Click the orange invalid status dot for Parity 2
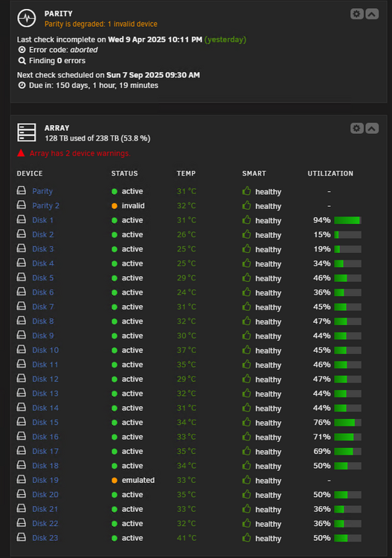This screenshot has width=392, height=558. [115, 205]
